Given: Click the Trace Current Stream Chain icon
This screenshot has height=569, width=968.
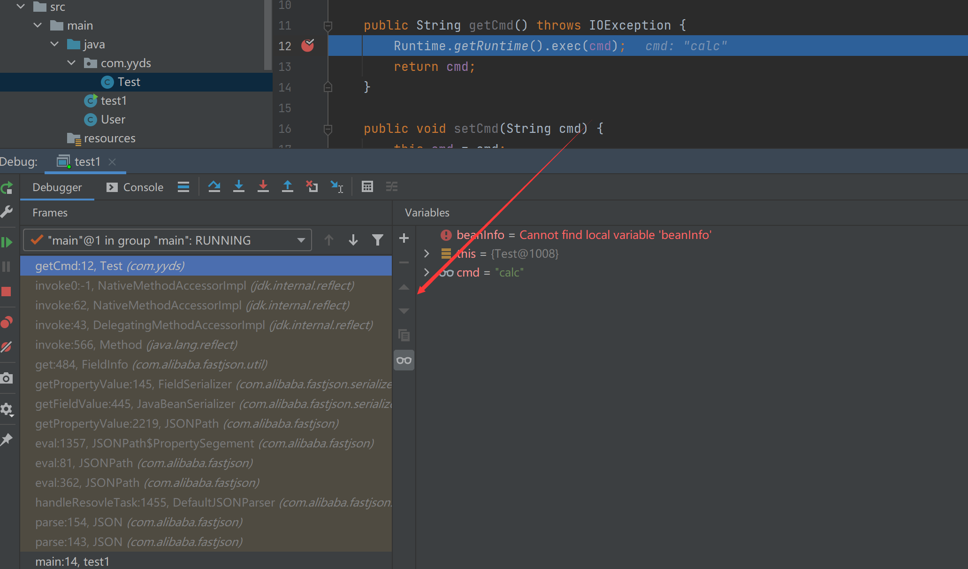Looking at the screenshot, I should [392, 187].
